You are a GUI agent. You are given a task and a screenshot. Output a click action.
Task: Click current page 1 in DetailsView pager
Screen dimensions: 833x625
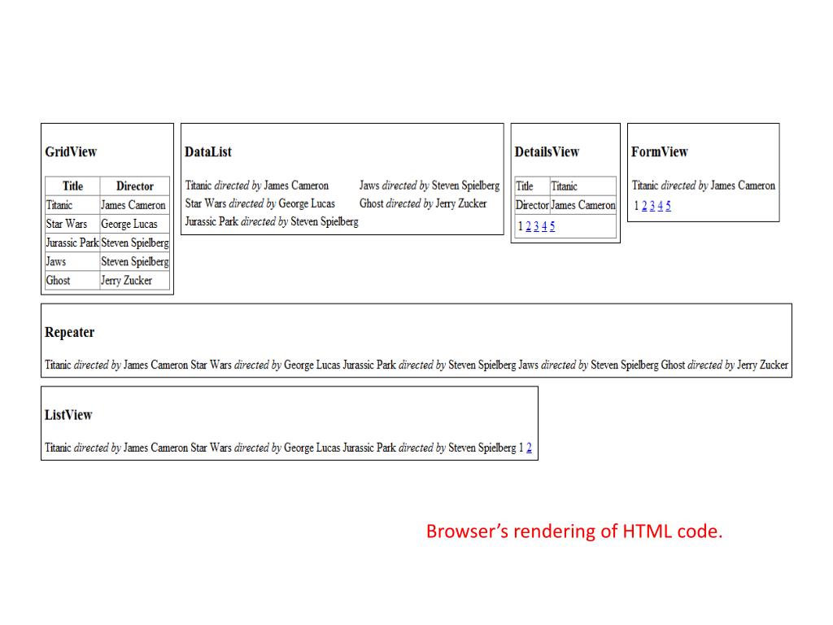coord(520,226)
